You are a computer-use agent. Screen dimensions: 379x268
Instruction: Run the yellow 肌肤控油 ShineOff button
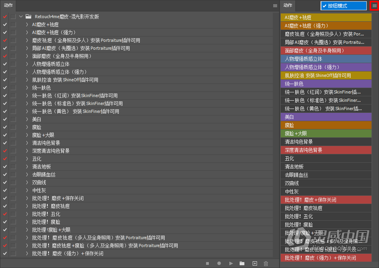[326, 75]
